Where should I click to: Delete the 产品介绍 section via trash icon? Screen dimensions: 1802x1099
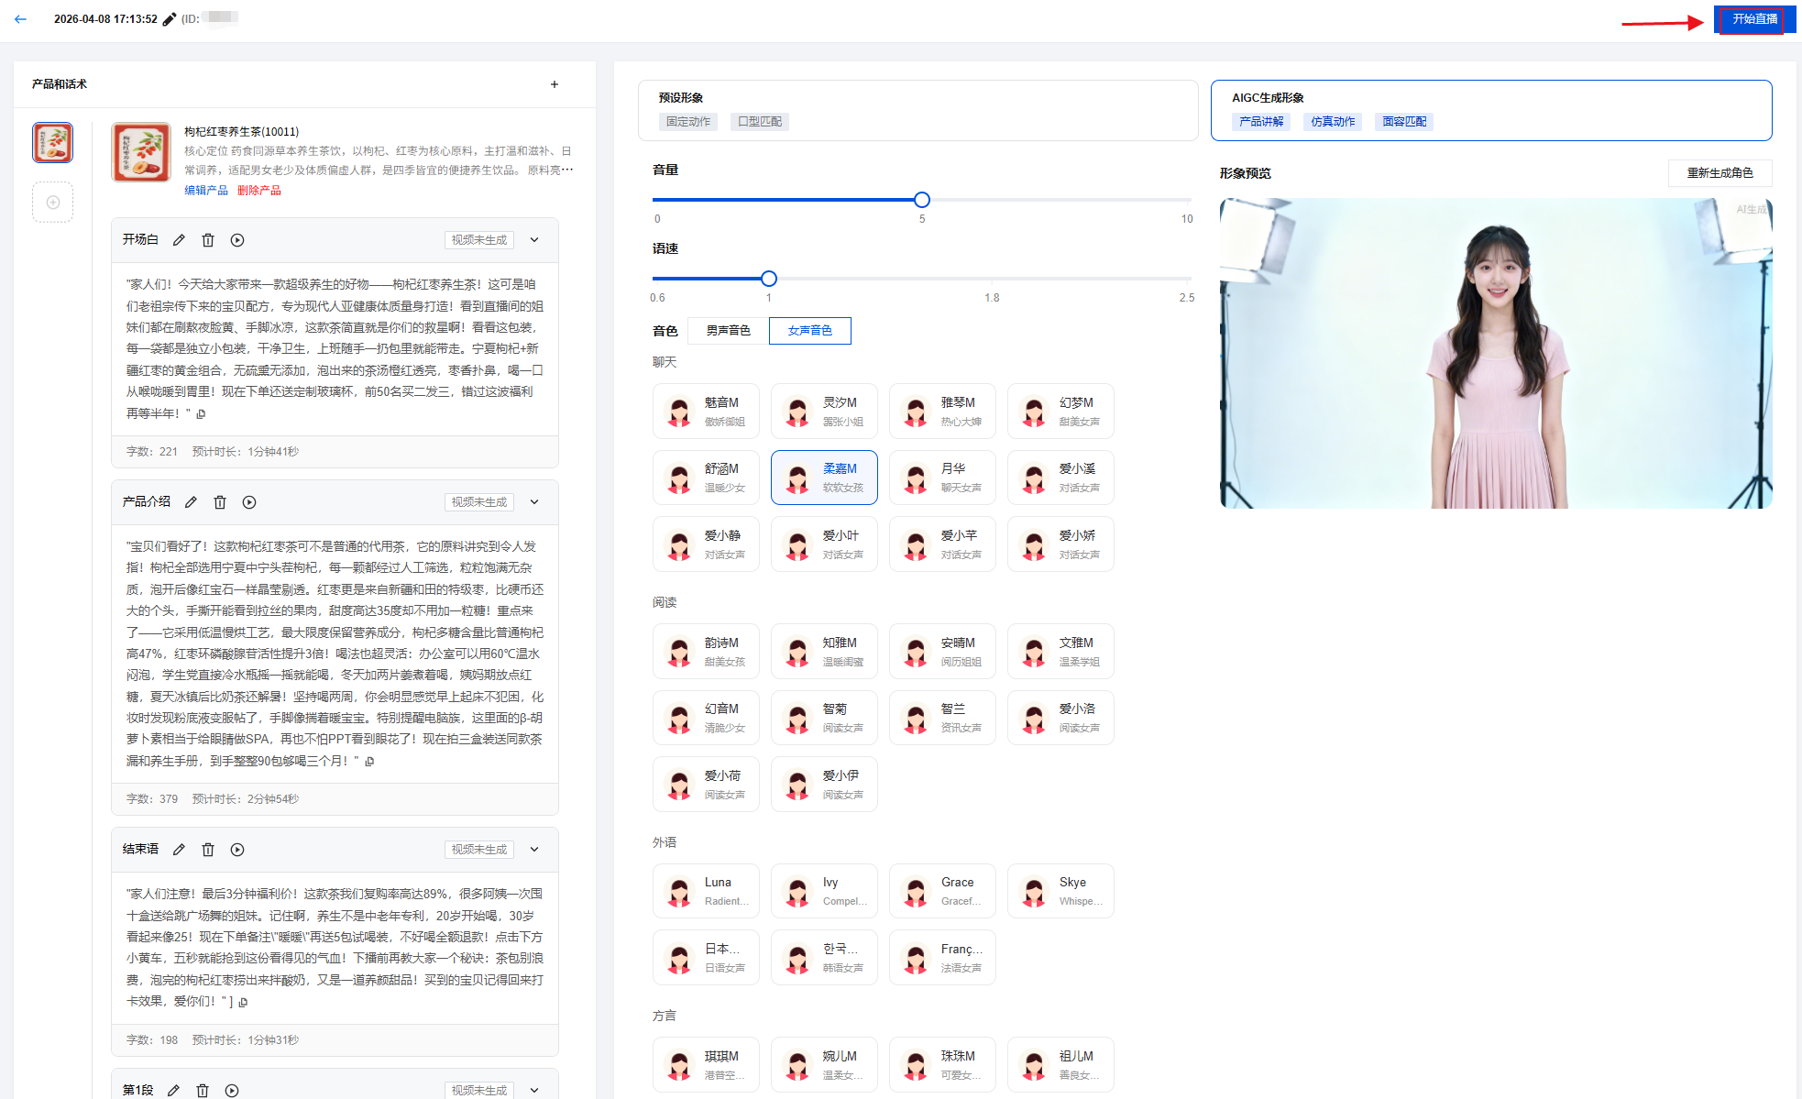220,502
